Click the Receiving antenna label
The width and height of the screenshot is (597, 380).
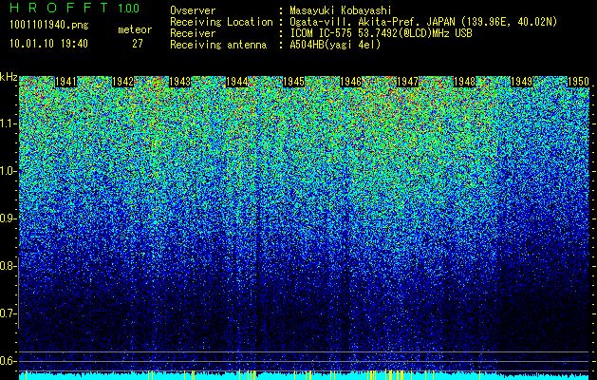tap(218, 45)
